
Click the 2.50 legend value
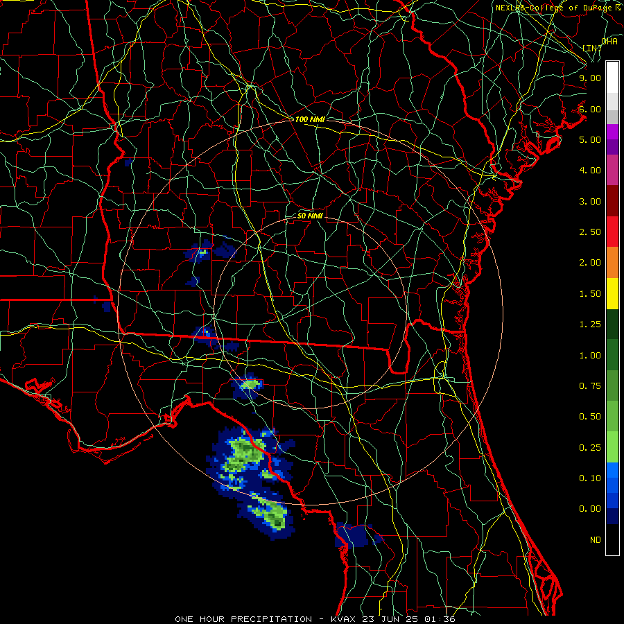(x=590, y=232)
